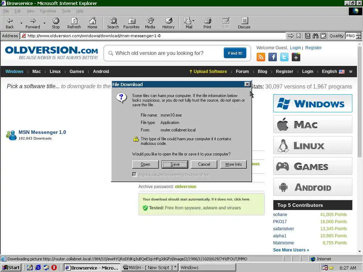
Task: Click Save in File Download dialog
Action: click(x=175, y=164)
